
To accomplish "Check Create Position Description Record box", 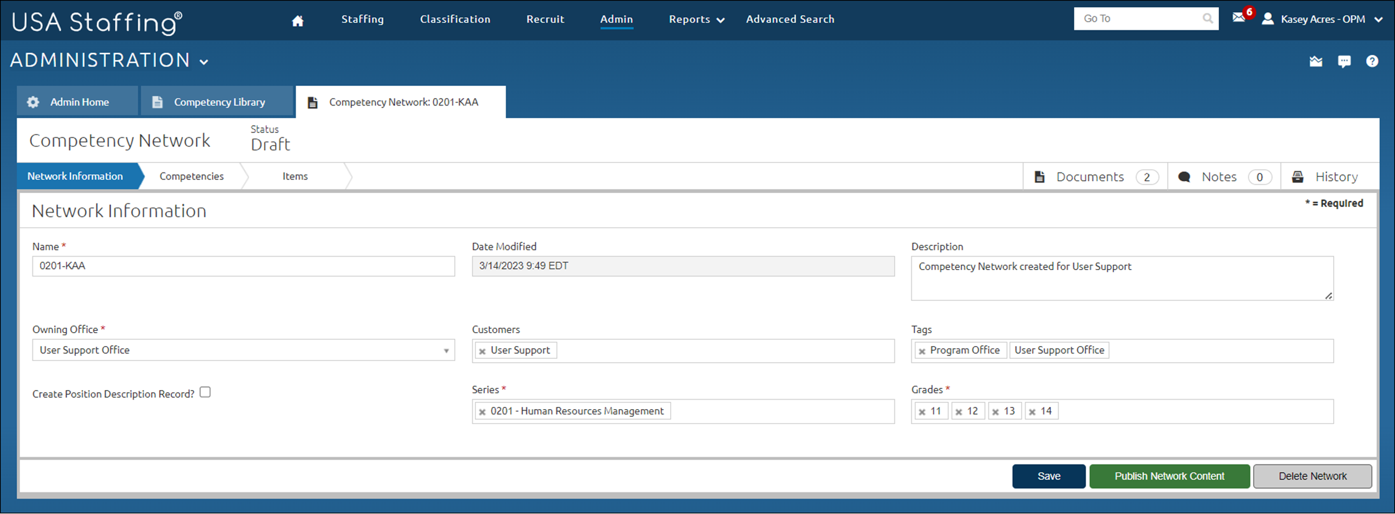I will click(205, 392).
